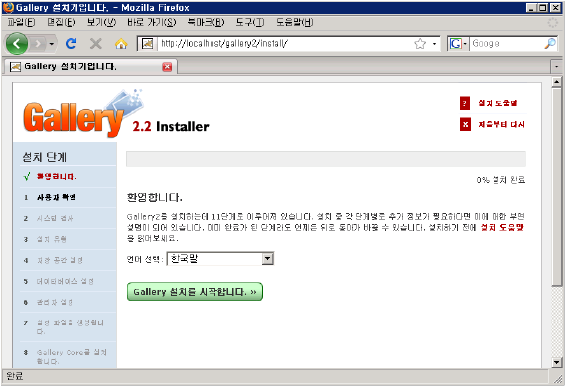Click the Firefox icon in title bar
Image resolution: width=565 pixels, height=386 pixels.
pyautogui.click(x=8, y=8)
